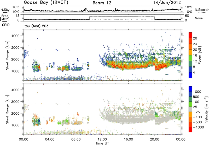Screen dimensions: 209x145
Task: Click the power colorbar tick label '4'
Action: [x=194, y=72]
